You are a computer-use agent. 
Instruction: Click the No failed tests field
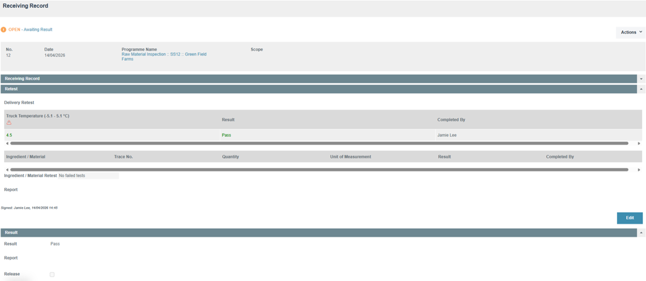[88, 176]
